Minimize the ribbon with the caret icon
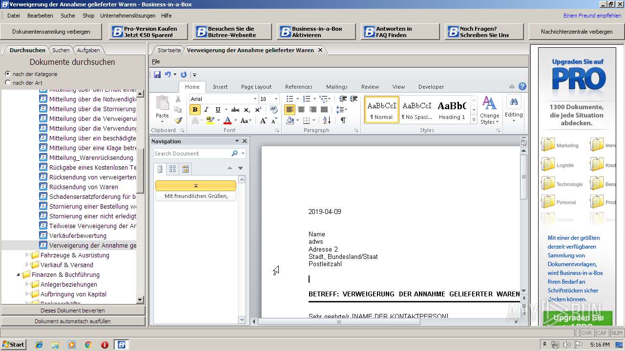The image size is (625, 351). click(x=512, y=87)
